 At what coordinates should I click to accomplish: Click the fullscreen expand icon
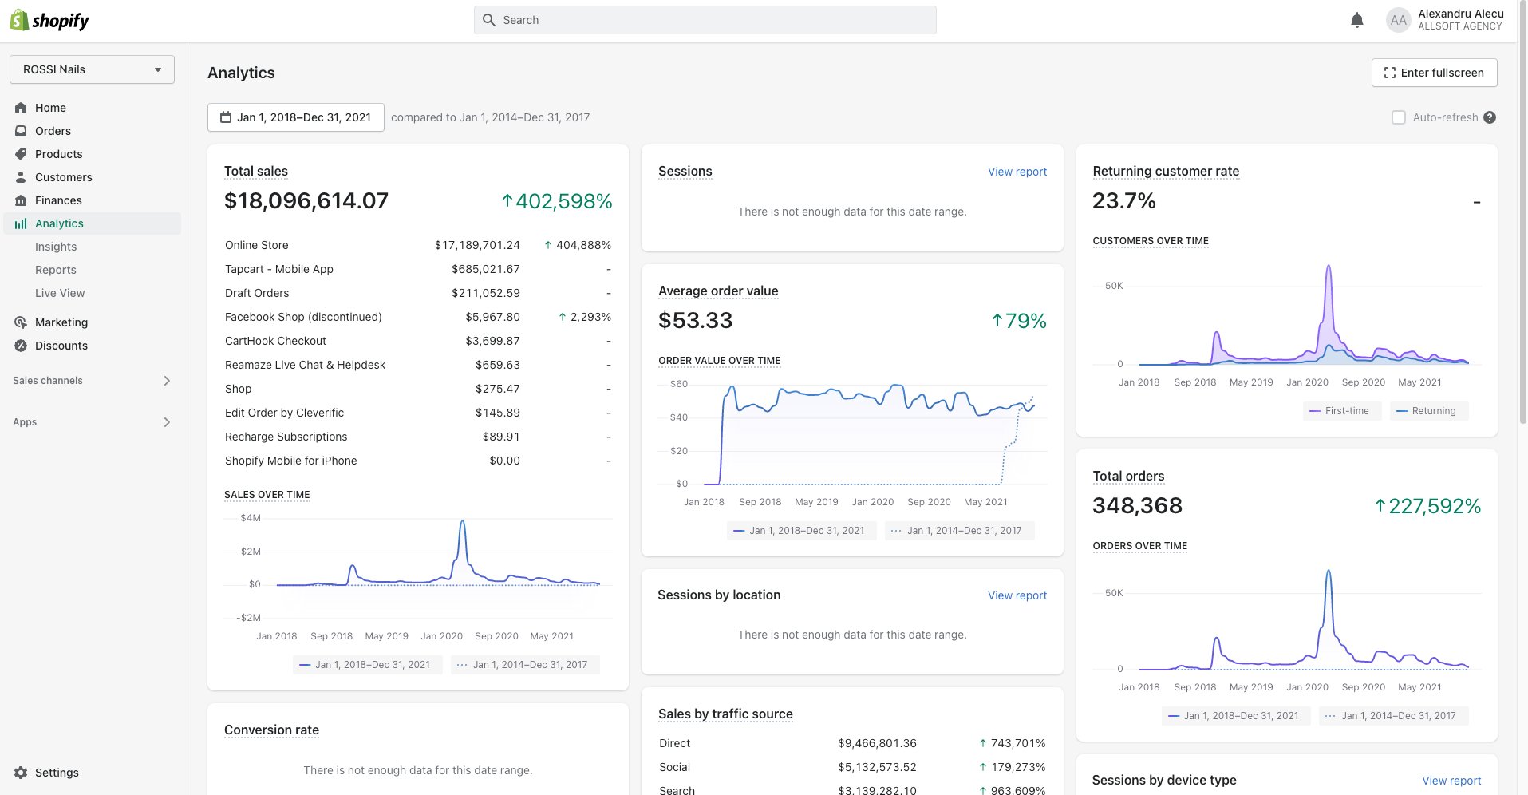tap(1390, 73)
